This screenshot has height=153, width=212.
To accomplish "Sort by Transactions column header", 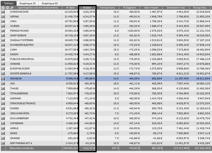I will 107,8.
